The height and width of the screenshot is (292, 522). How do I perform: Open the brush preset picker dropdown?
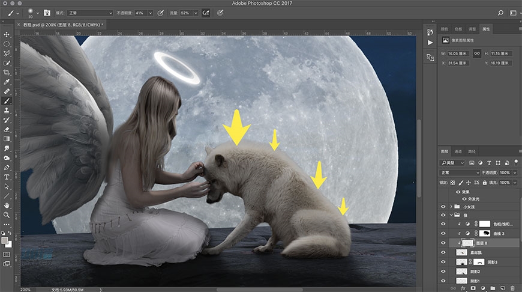tap(37, 13)
